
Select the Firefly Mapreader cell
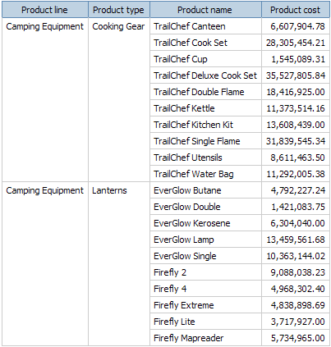pos(205,338)
